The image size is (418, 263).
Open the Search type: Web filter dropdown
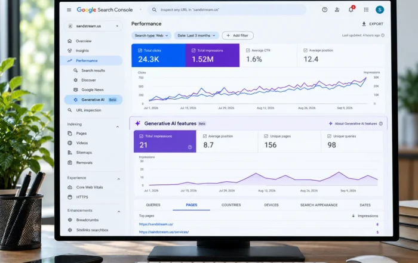151,36
